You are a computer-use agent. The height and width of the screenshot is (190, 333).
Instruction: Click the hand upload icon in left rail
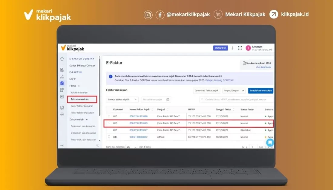(62, 77)
